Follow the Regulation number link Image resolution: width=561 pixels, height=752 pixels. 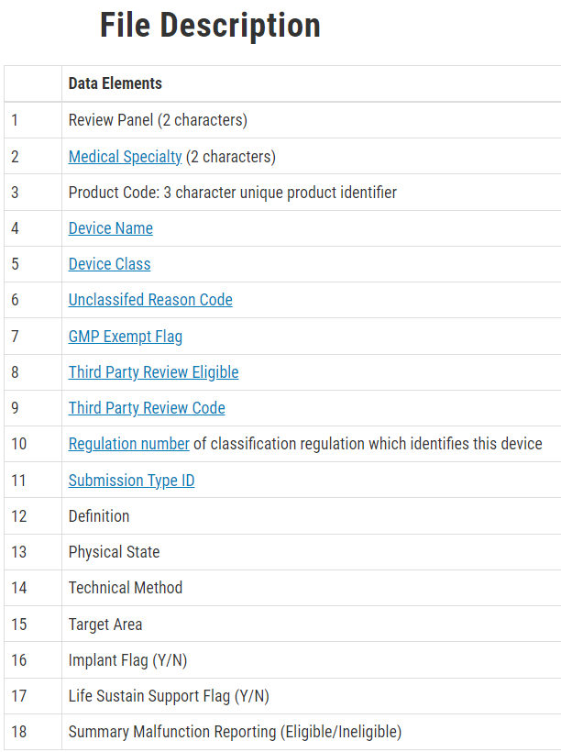(x=129, y=444)
